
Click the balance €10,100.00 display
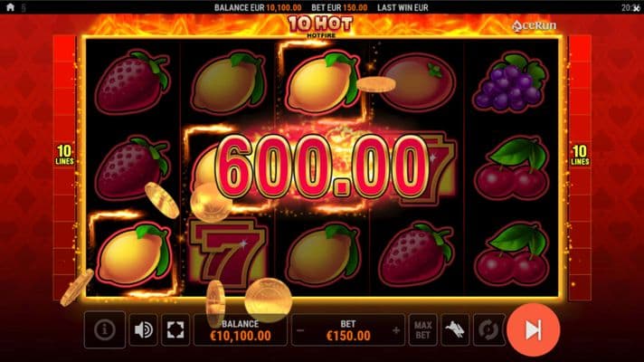point(241,330)
